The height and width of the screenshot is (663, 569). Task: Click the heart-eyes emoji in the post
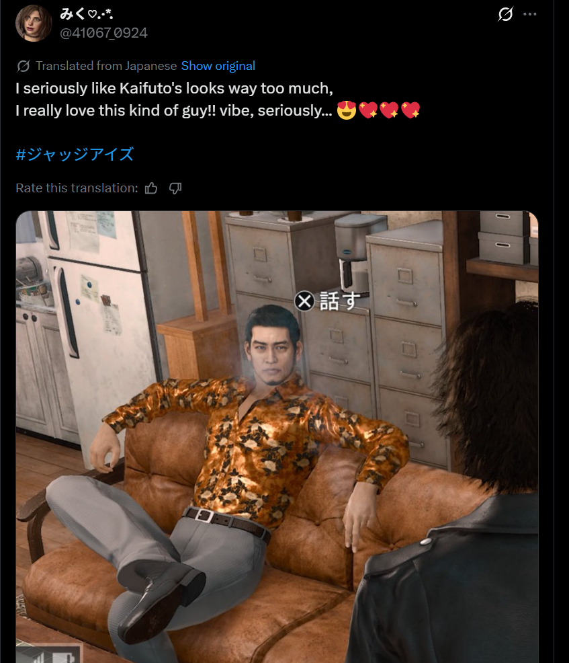tap(347, 111)
